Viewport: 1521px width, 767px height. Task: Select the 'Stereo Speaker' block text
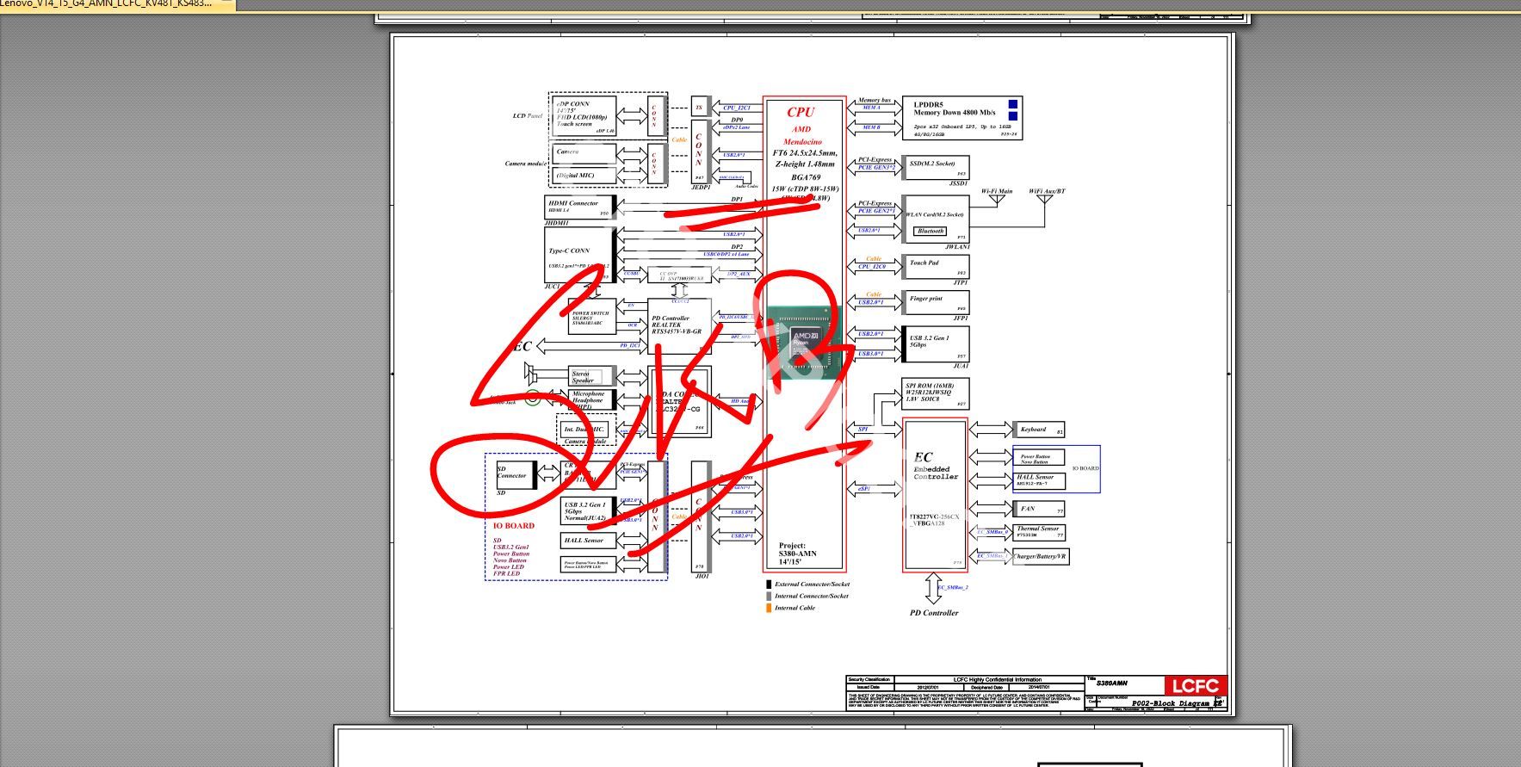point(583,377)
